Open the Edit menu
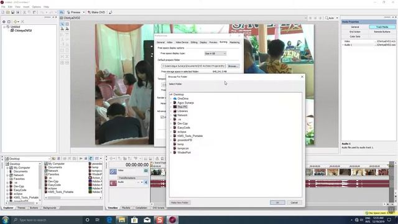 10,7
